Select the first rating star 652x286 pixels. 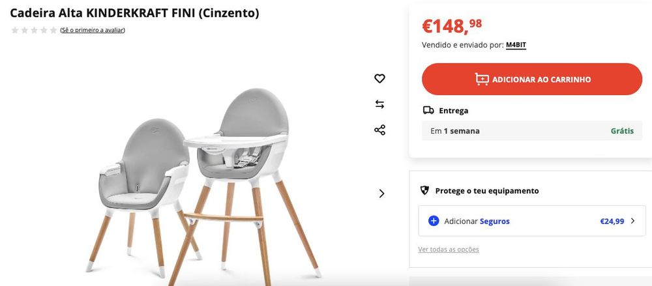(x=15, y=30)
